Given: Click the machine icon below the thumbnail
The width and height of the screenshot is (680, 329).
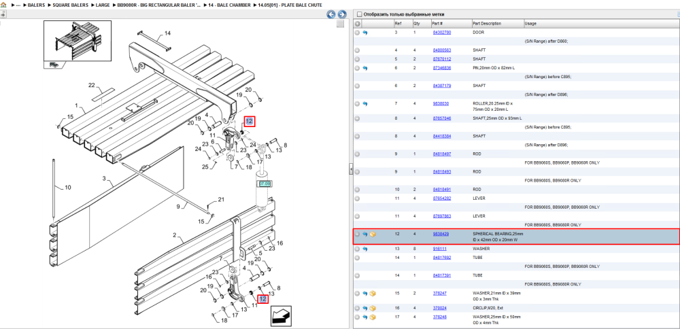Looking at the screenshot, I should [55, 64].
